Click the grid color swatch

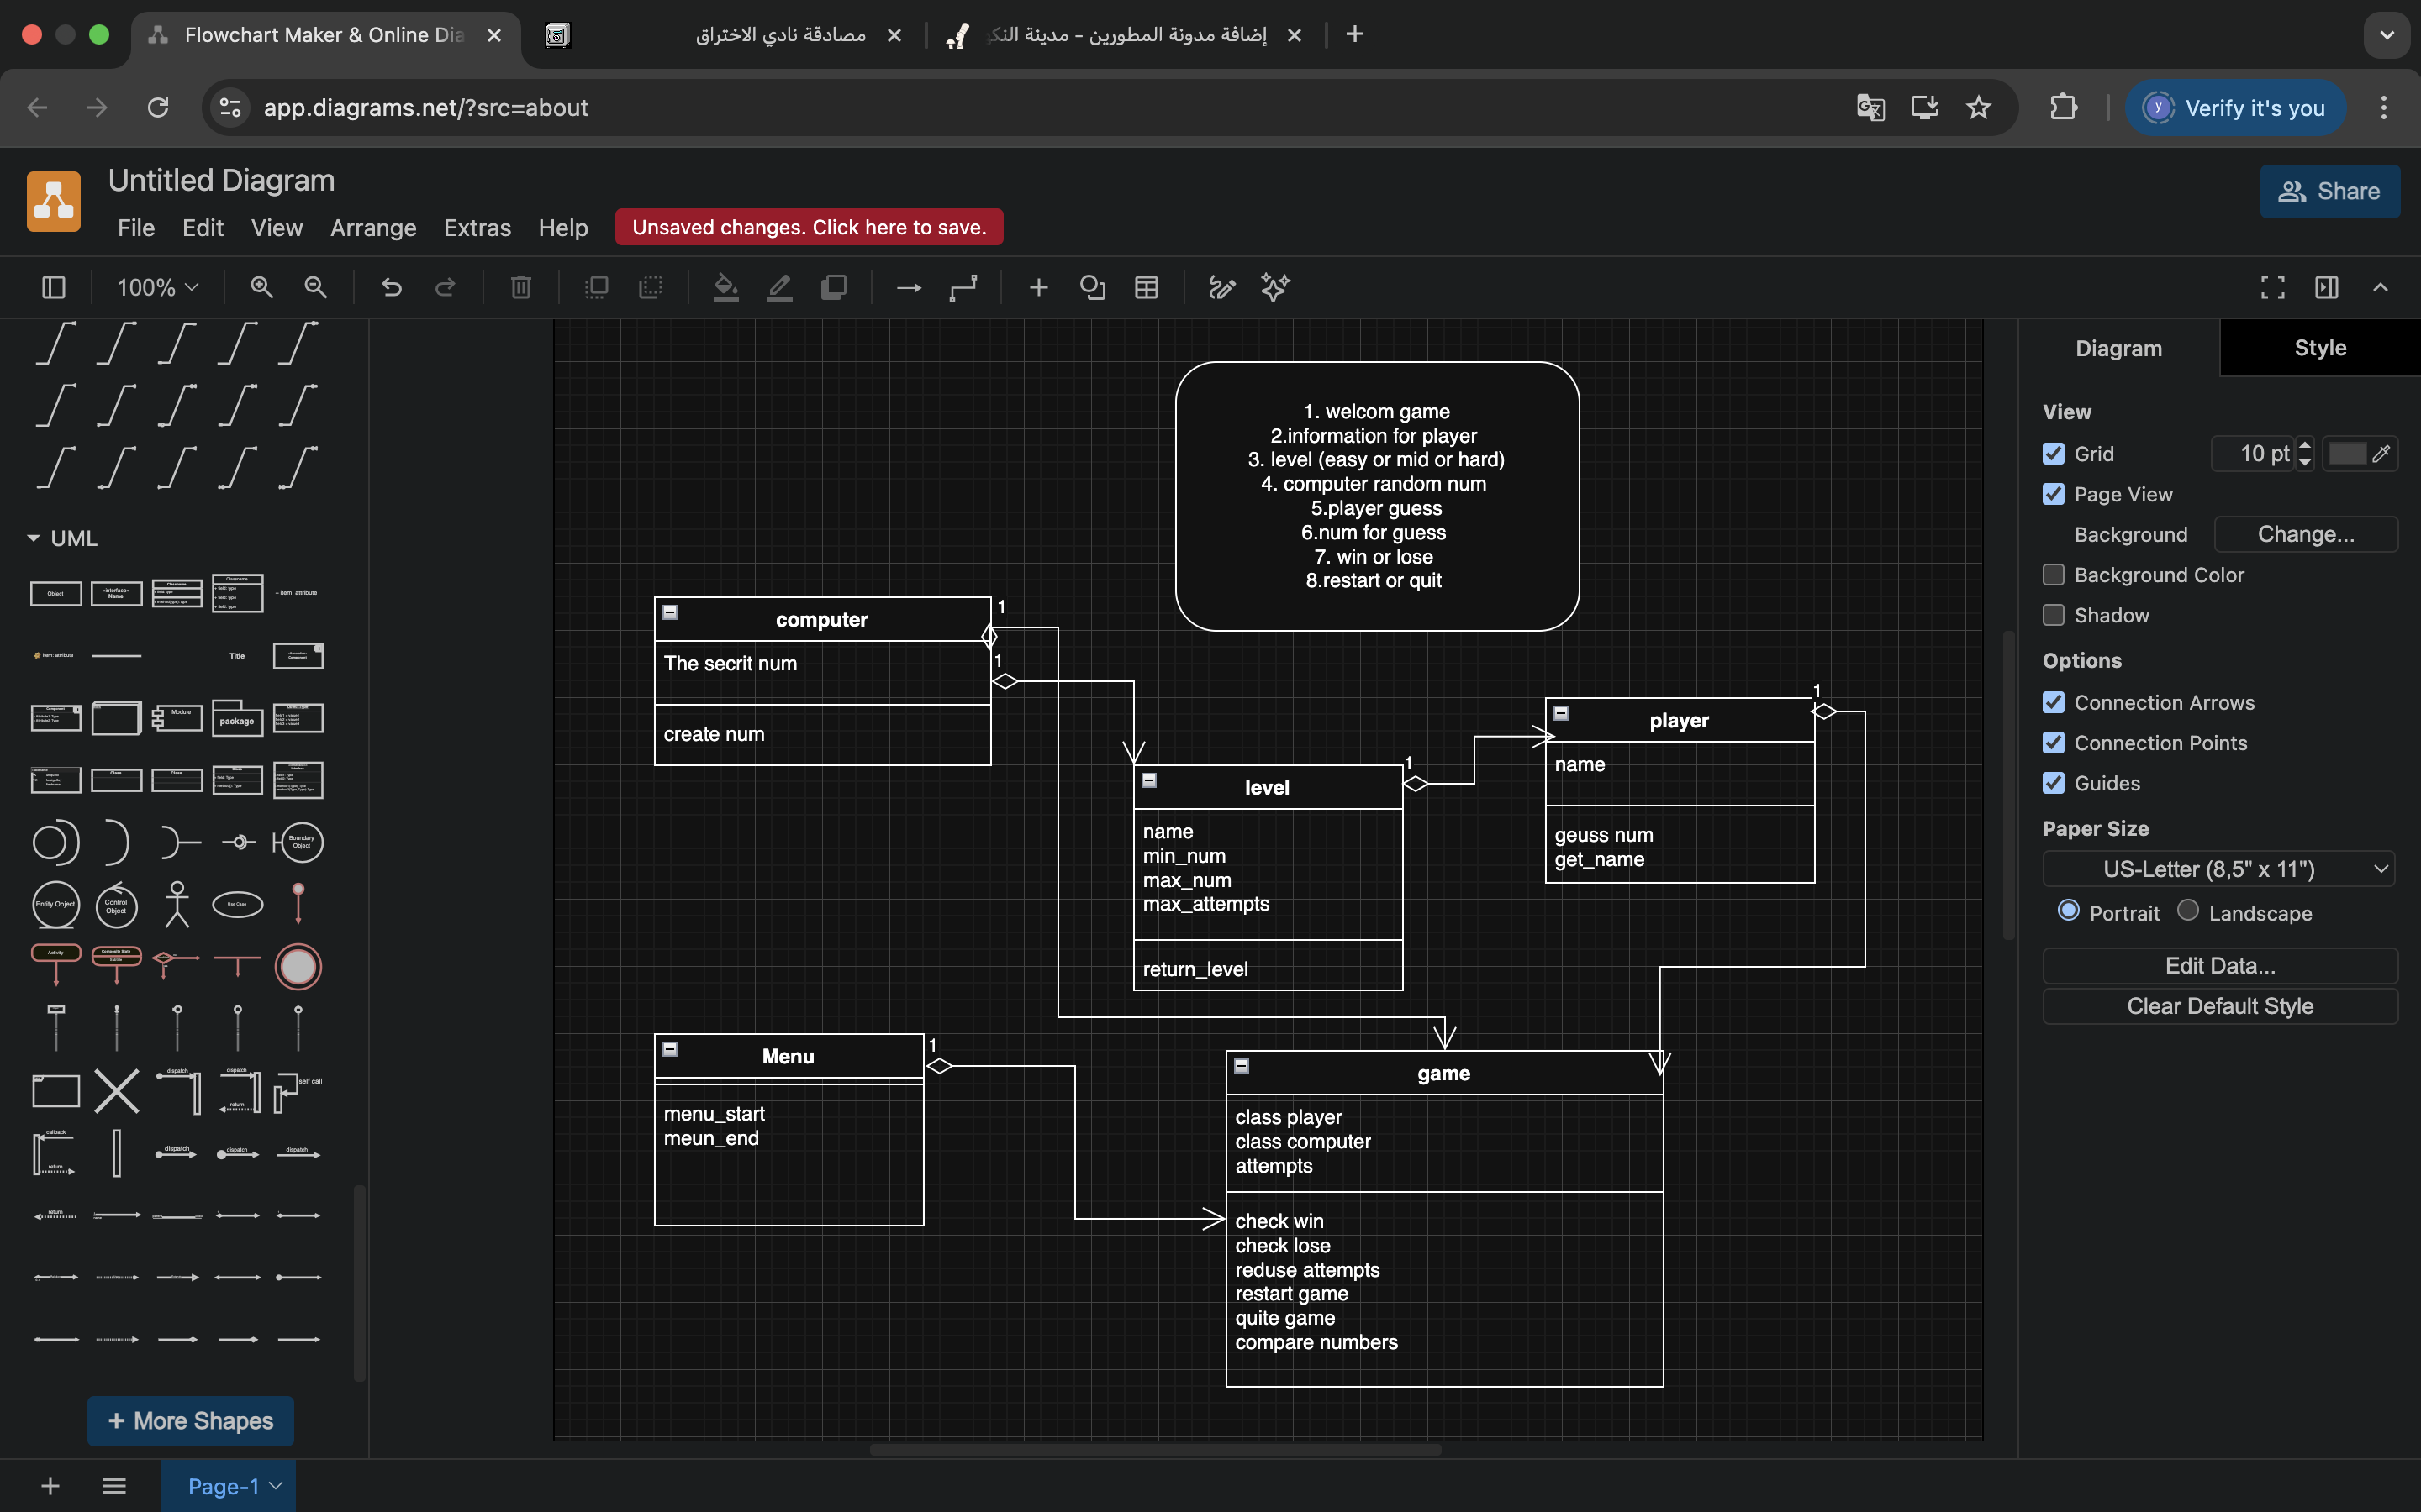pos(2346,454)
